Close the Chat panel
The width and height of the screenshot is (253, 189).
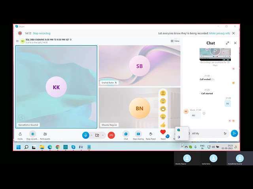coord(235,43)
